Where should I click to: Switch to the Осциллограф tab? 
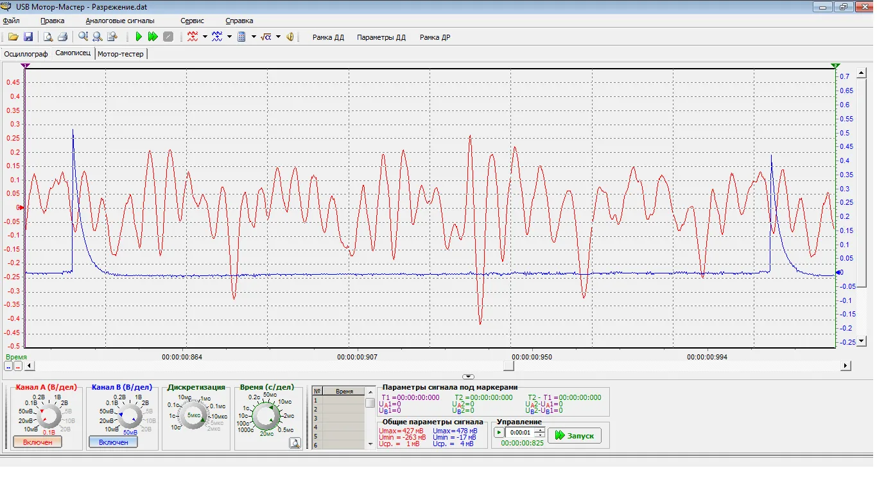tap(26, 54)
